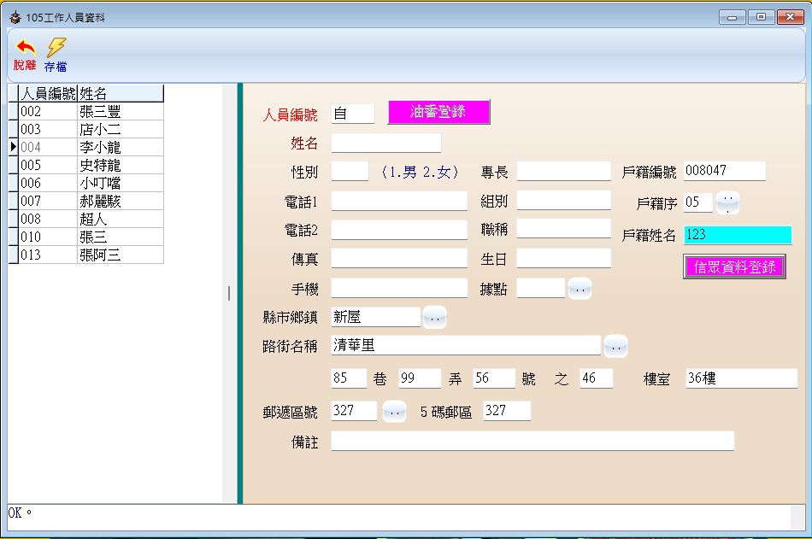
Task: Click the 姓名 column header
Action: pos(120,93)
